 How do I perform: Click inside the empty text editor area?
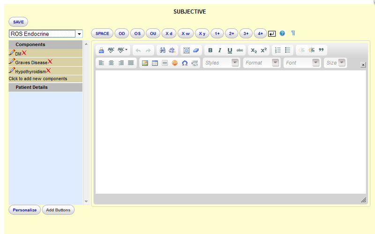(x=231, y=131)
